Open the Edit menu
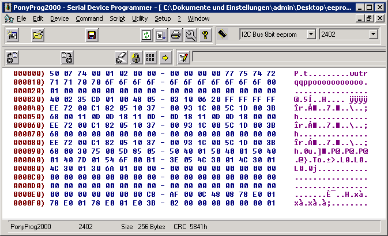Image resolution: width=388 pixels, height=236 pixels. (38, 18)
